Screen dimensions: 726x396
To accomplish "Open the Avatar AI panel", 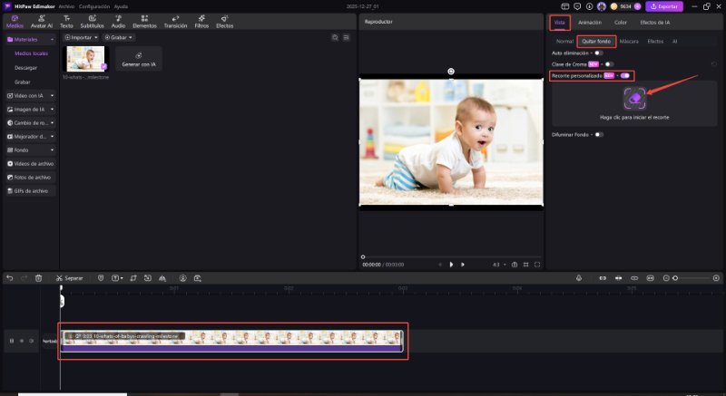I will (42, 22).
